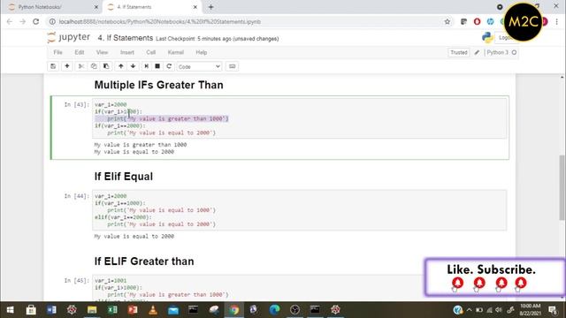
Task: Click the notebook vertical scrollbar
Action: point(562,187)
